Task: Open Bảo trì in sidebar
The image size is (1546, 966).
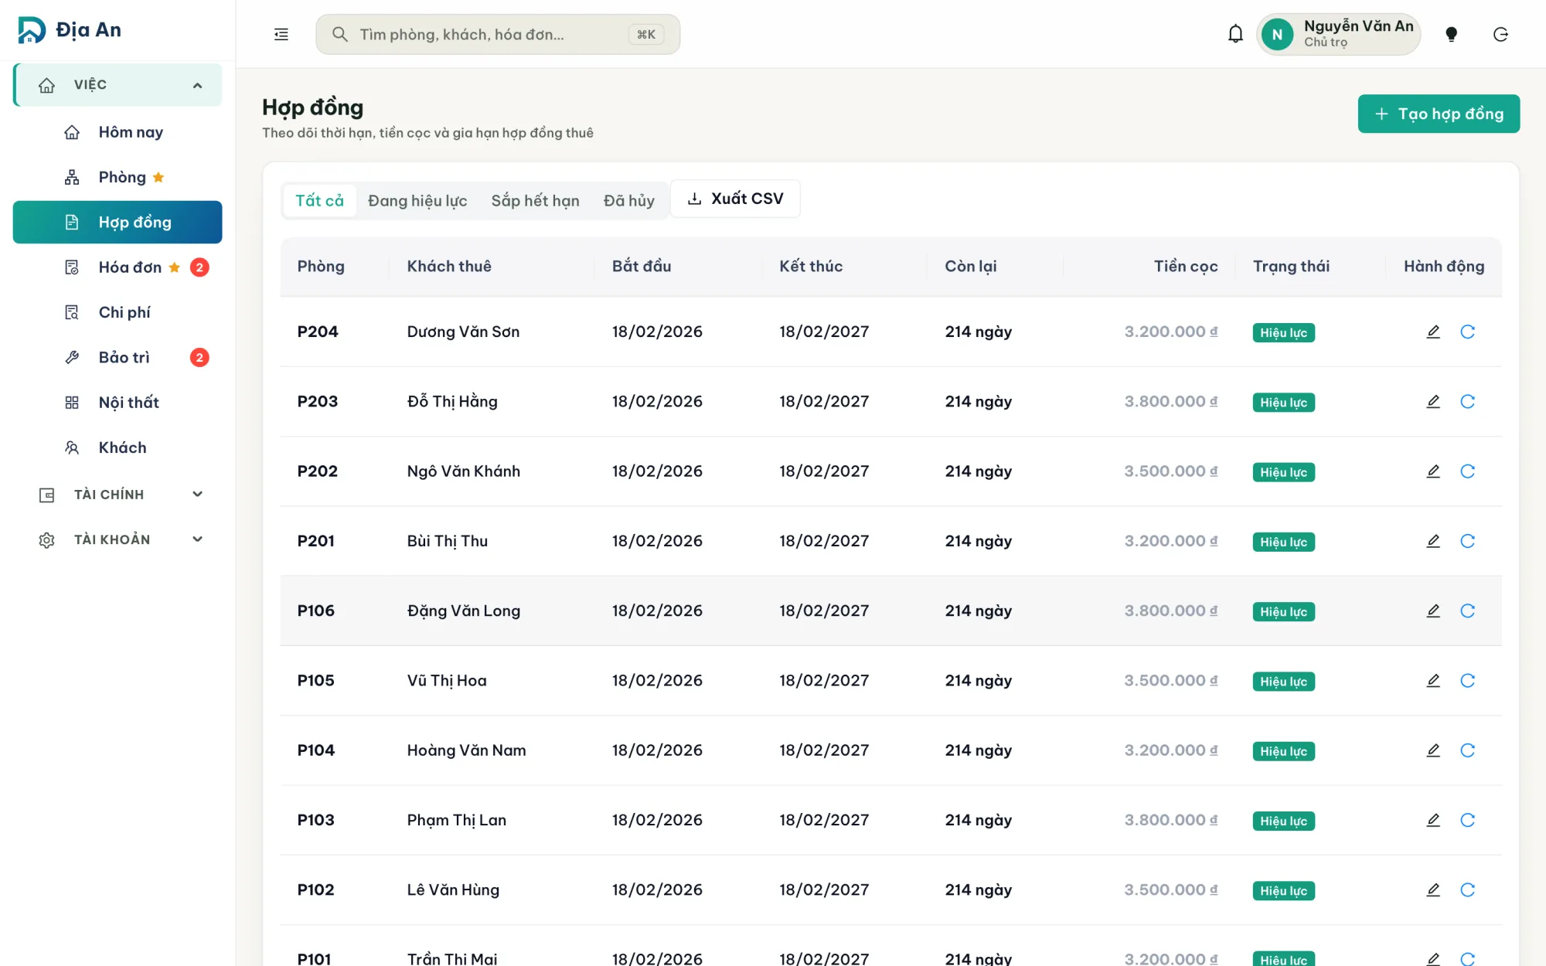Action: pyautogui.click(x=117, y=357)
